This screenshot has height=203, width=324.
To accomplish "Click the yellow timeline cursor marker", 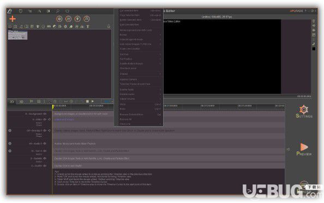I will pos(53,107).
